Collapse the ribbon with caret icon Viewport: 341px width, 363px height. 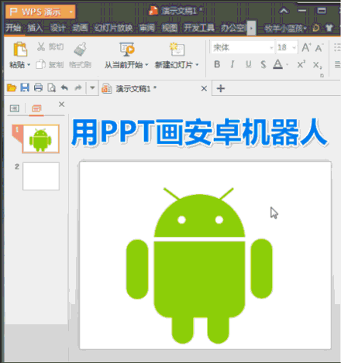tap(284, 11)
